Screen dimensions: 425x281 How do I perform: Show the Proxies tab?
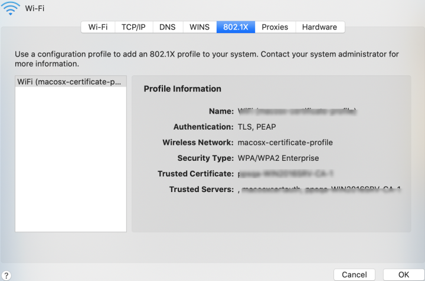coord(274,27)
